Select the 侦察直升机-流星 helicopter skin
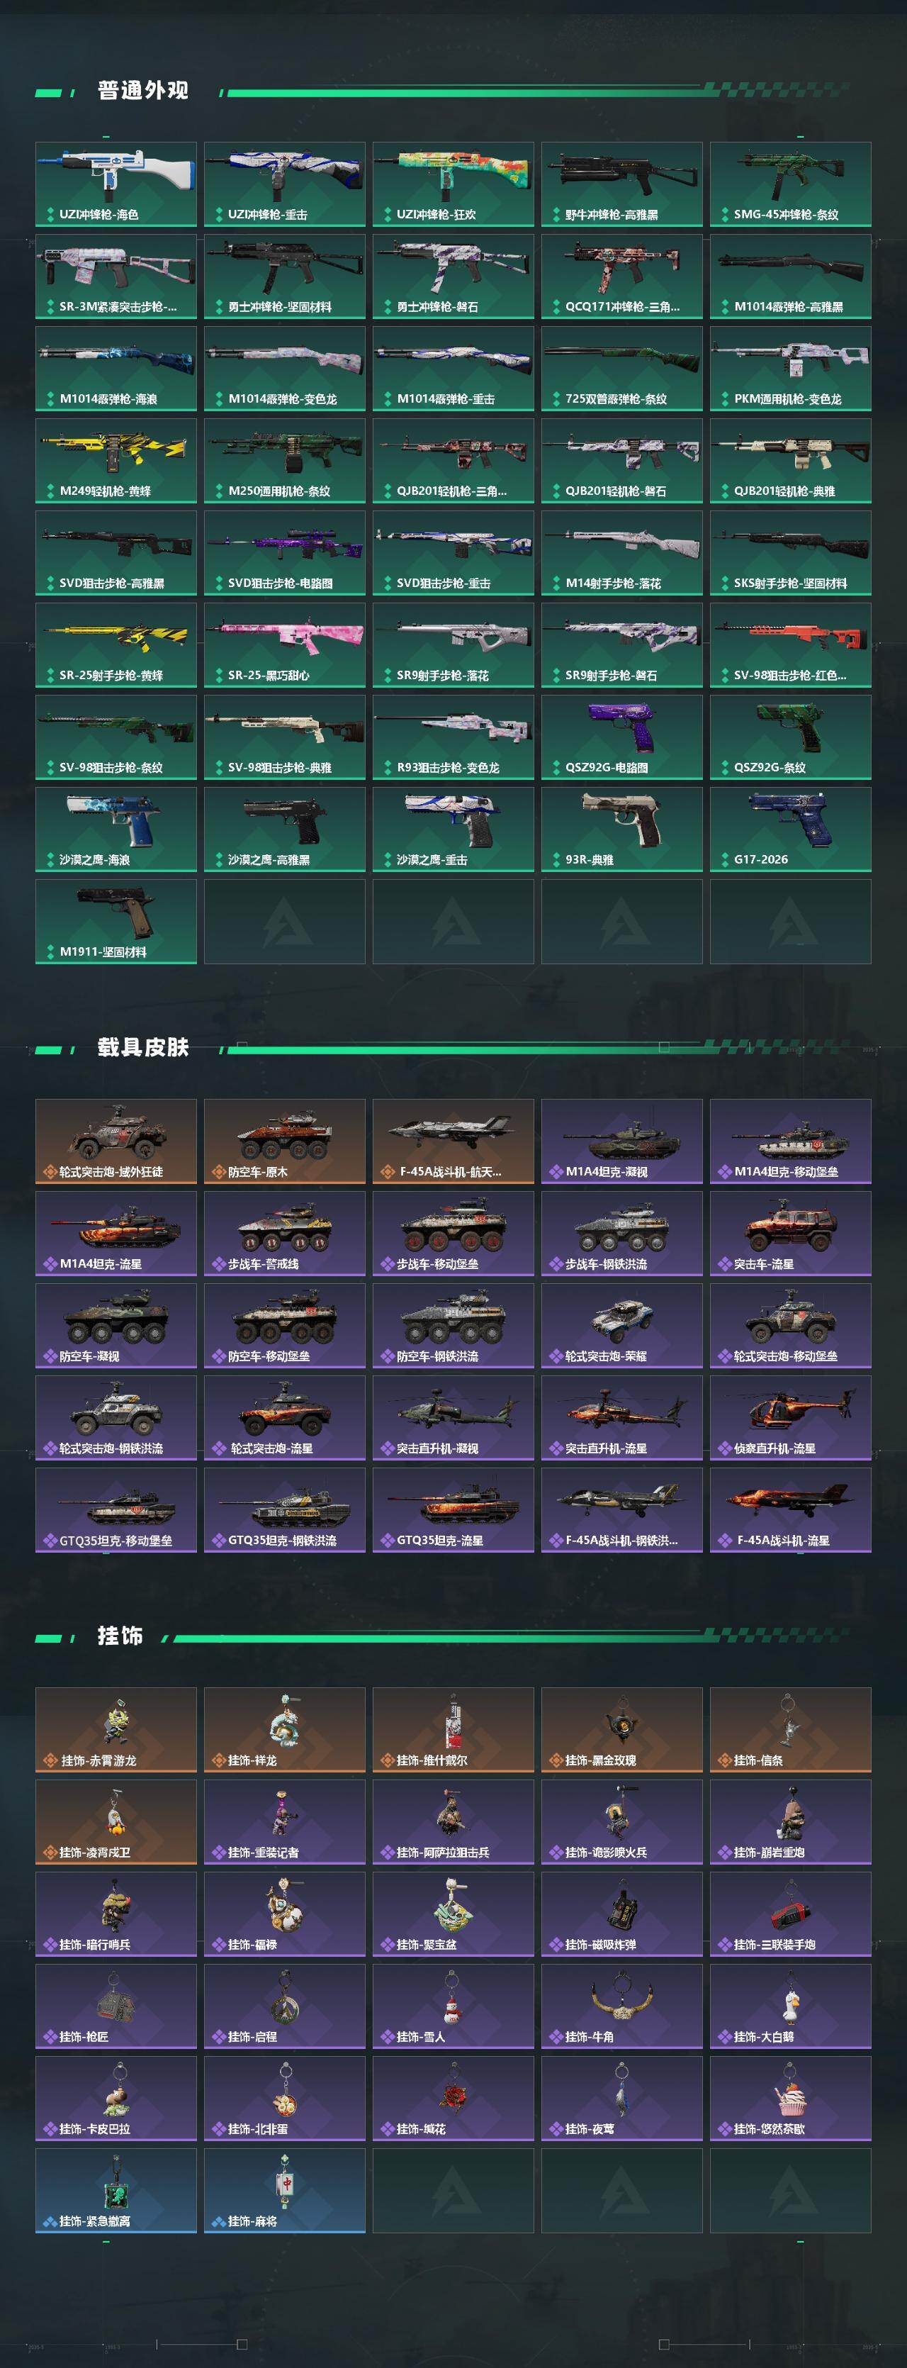This screenshot has width=907, height=2368. pyautogui.click(x=790, y=1417)
